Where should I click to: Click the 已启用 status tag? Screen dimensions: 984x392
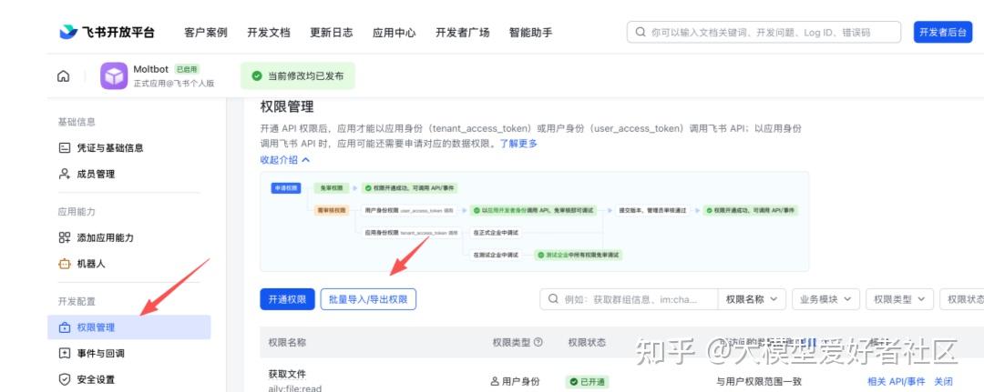187,69
